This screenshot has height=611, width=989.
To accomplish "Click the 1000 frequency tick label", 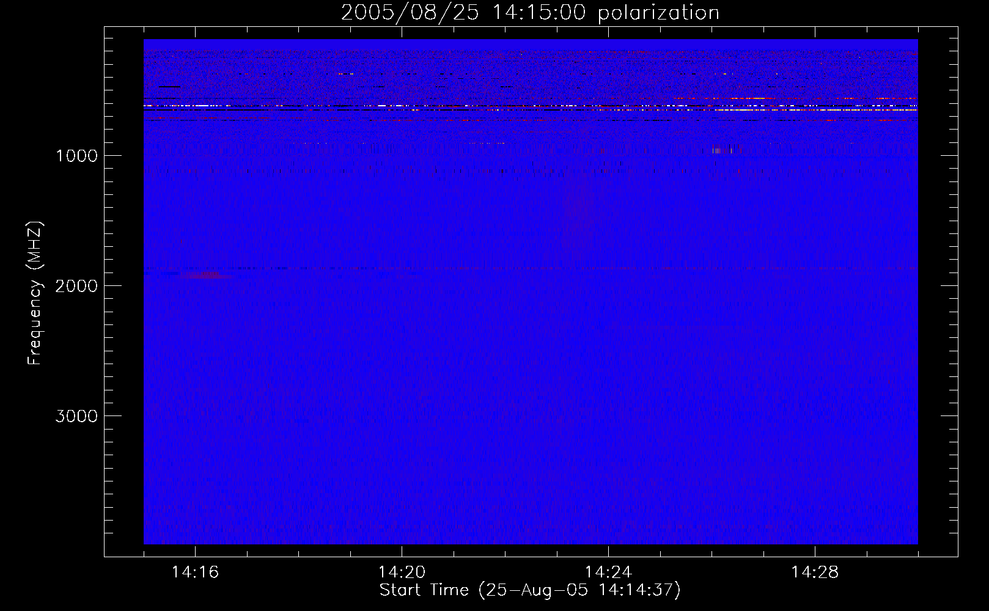I will (x=76, y=156).
